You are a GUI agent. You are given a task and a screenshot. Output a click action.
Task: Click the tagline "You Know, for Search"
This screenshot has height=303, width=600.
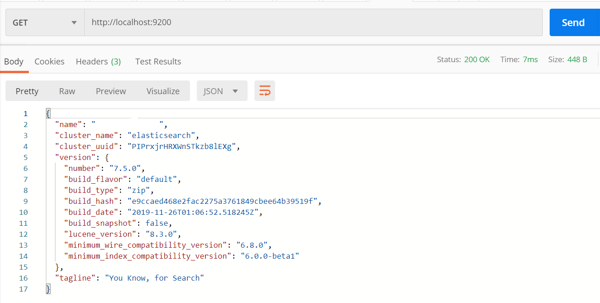pyautogui.click(x=155, y=278)
